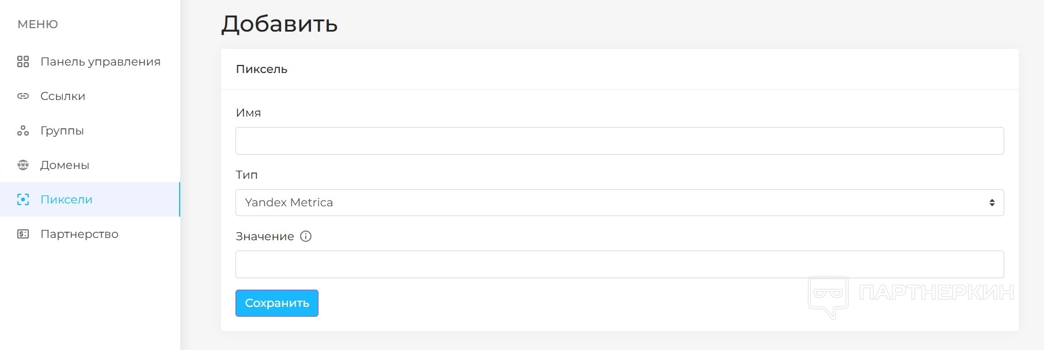This screenshot has width=1044, height=350.
Task: Click the Партнеркин watermark logo
Action: pyautogui.click(x=910, y=294)
